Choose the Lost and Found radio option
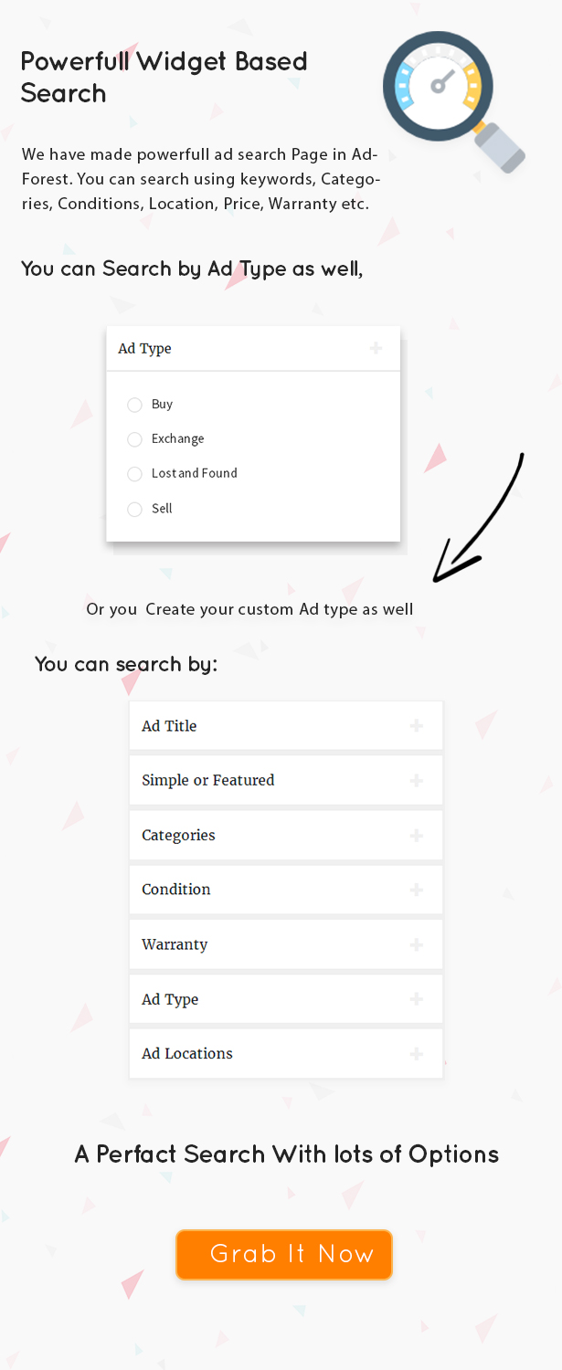This screenshot has width=562, height=1370. (134, 474)
